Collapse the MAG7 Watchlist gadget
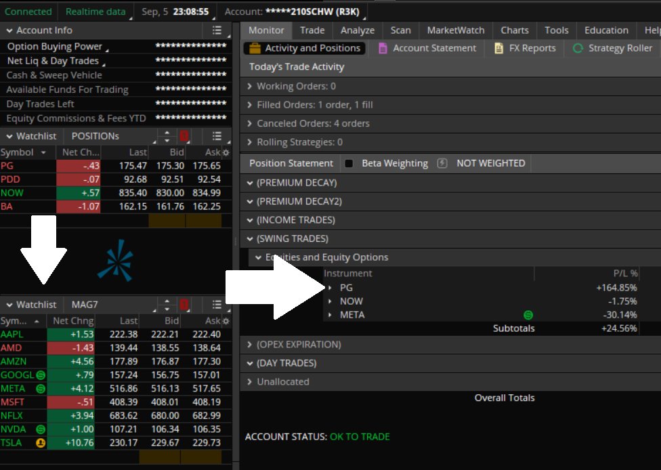661x470 pixels. point(9,304)
